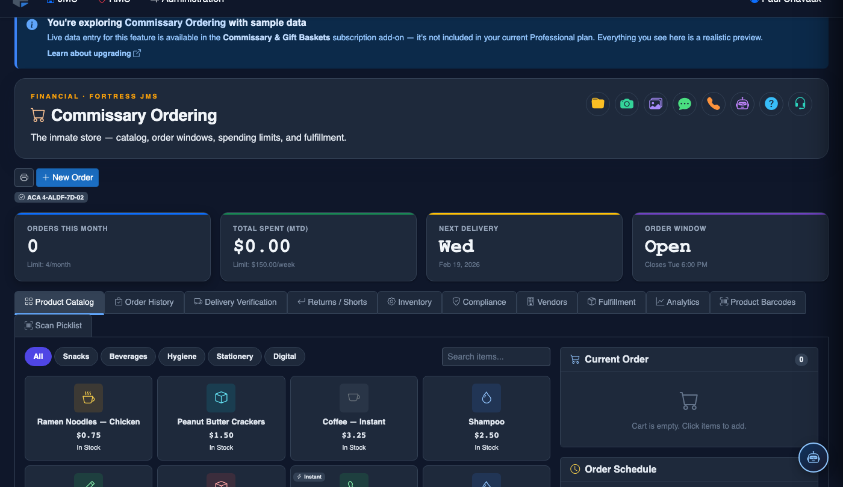Follow the Learn about upgrading link

[x=94, y=54]
